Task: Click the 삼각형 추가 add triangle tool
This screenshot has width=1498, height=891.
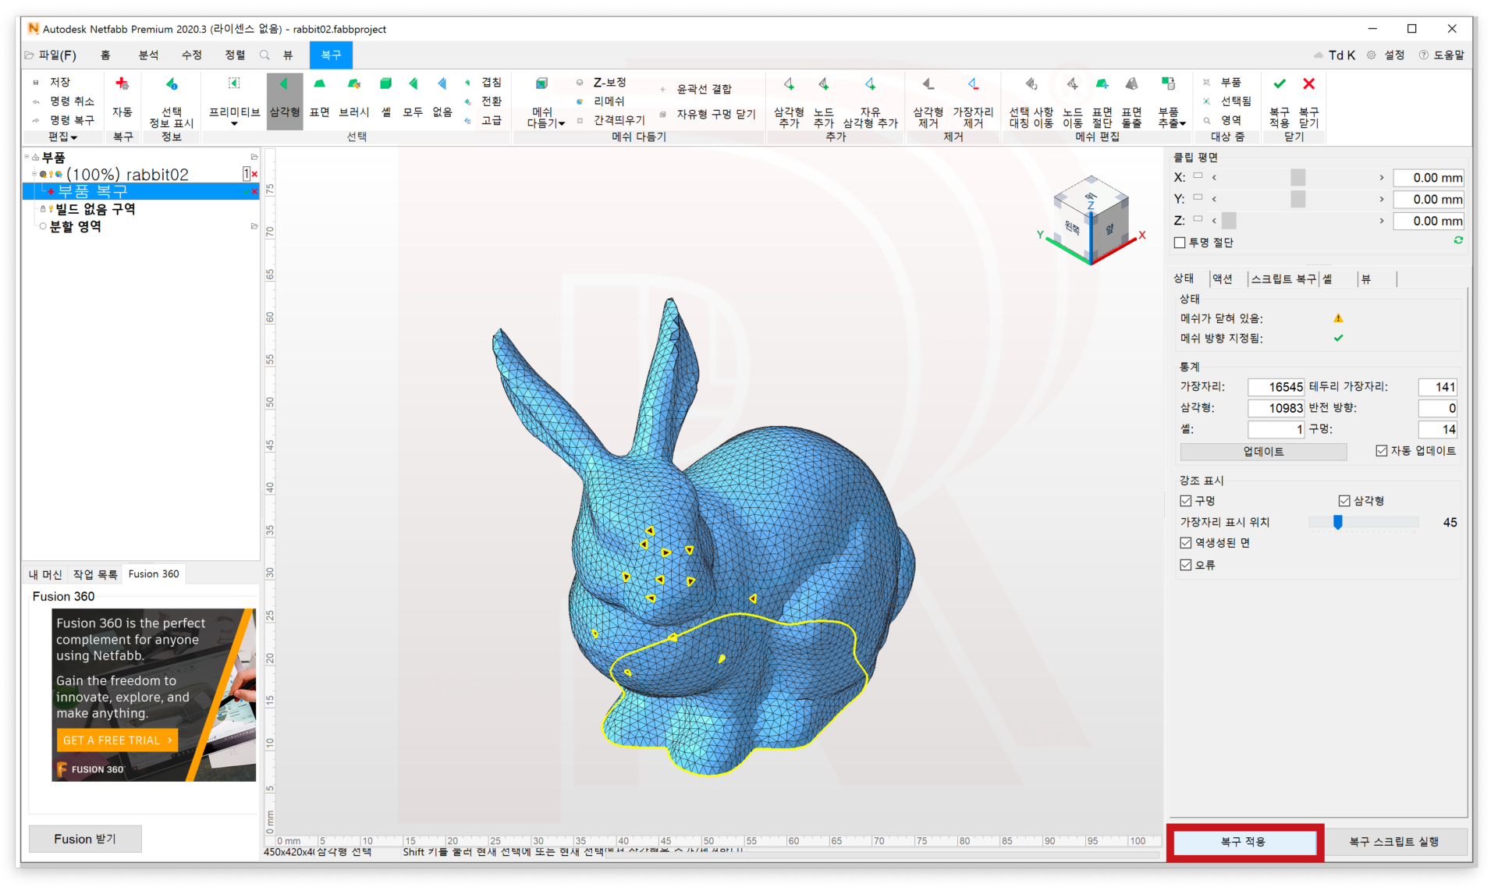Action: 789,84
